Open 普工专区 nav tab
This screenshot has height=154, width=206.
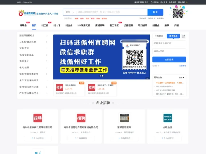[x=114, y=25]
